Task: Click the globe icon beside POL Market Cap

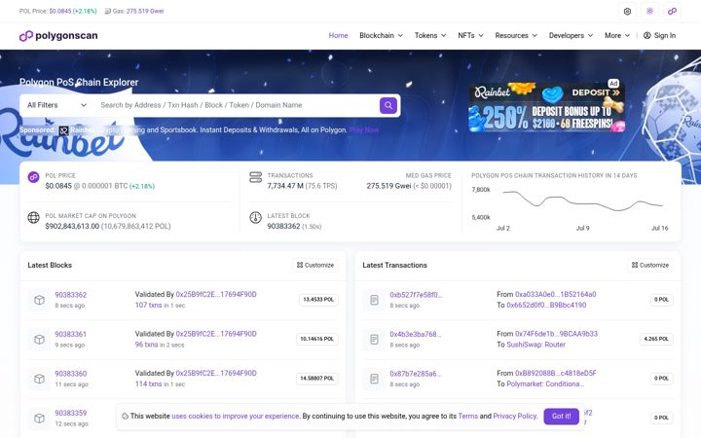Action: tap(33, 217)
